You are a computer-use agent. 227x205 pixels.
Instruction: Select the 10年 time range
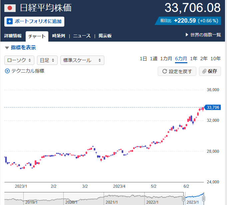(x=216, y=59)
